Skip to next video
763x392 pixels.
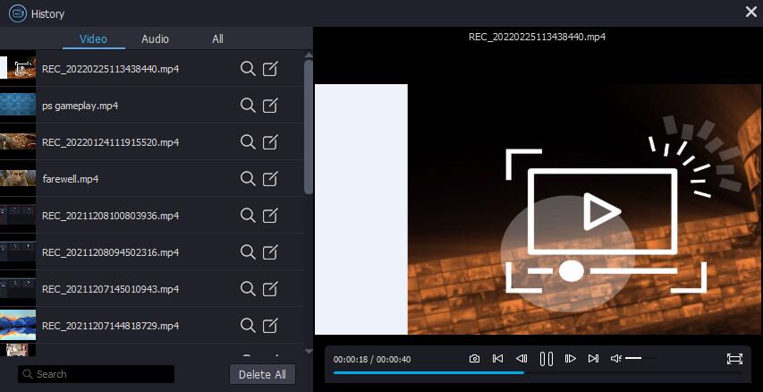coord(593,359)
